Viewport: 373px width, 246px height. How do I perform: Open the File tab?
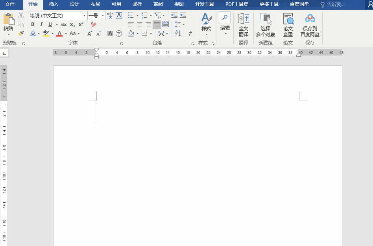click(x=10, y=4)
